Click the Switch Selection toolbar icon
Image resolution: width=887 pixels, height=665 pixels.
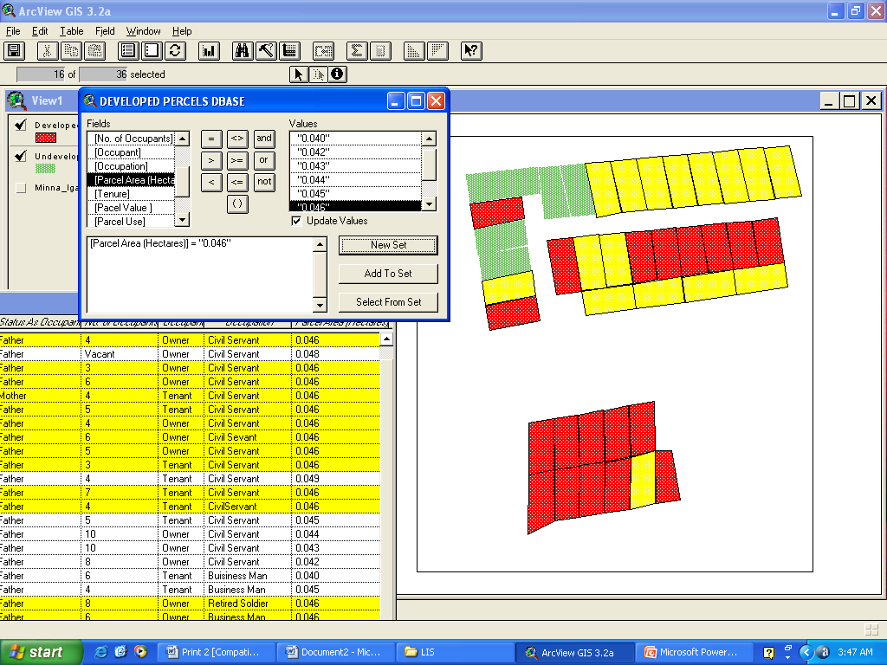pyautogui.click(x=176, y=50)
